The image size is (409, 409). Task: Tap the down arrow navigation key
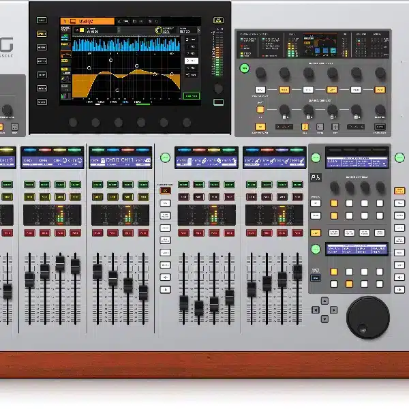point(324,319)
